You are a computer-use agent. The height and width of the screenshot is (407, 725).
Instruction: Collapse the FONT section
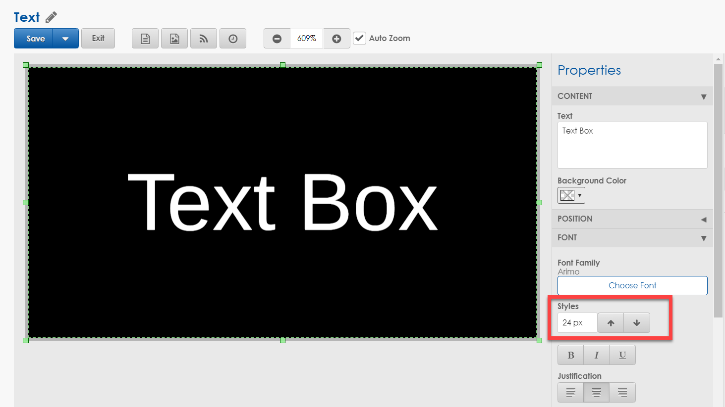point(632,238)
